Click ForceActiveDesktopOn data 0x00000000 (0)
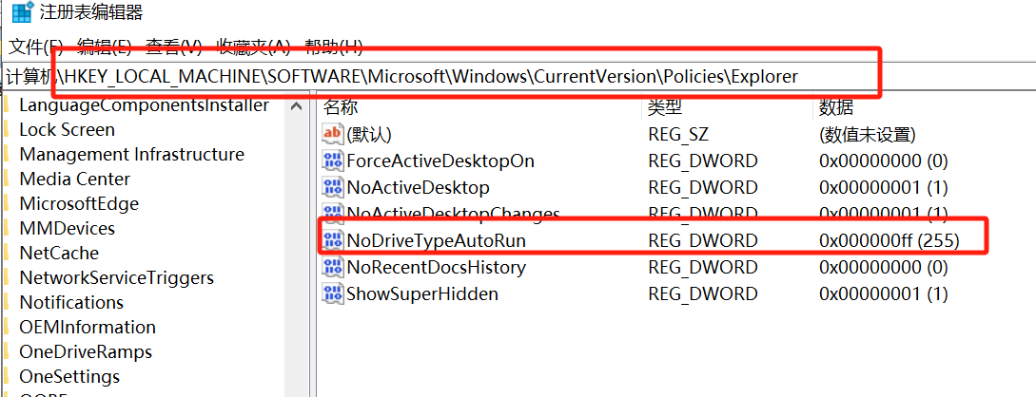 [x=884, y=161]
